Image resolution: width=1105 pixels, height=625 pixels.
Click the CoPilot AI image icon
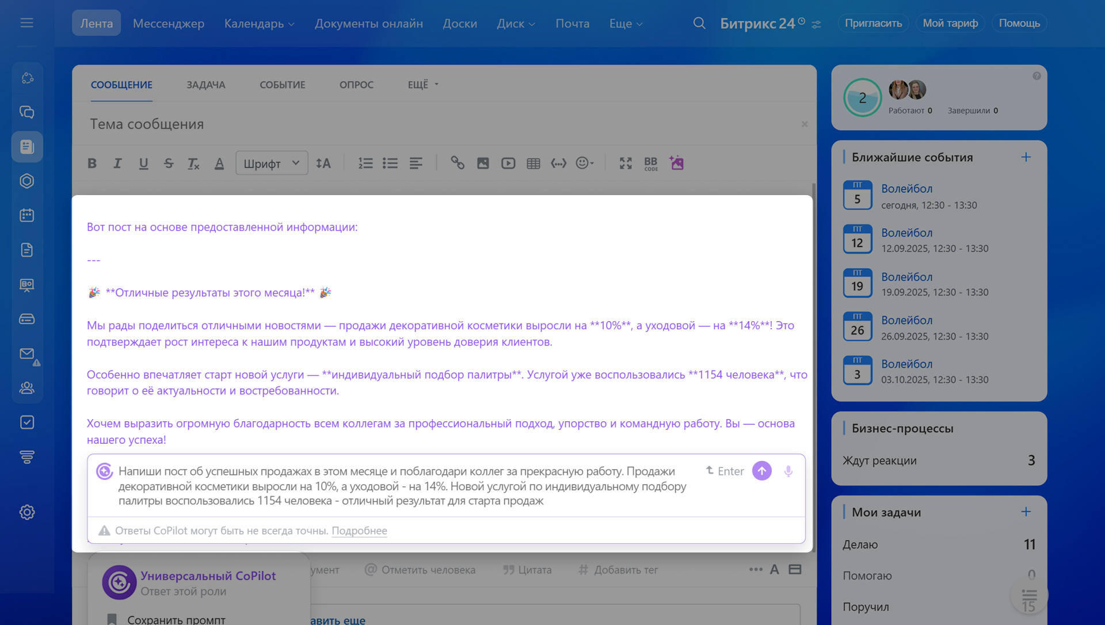(677, 163)
